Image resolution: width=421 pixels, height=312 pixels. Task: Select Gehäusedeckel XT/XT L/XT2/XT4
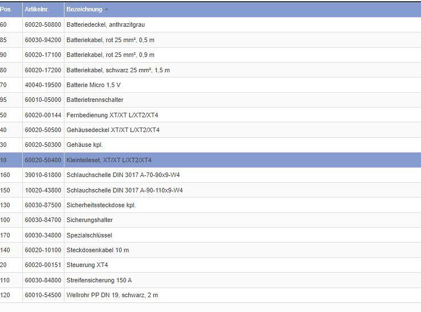tap(113, 130)
